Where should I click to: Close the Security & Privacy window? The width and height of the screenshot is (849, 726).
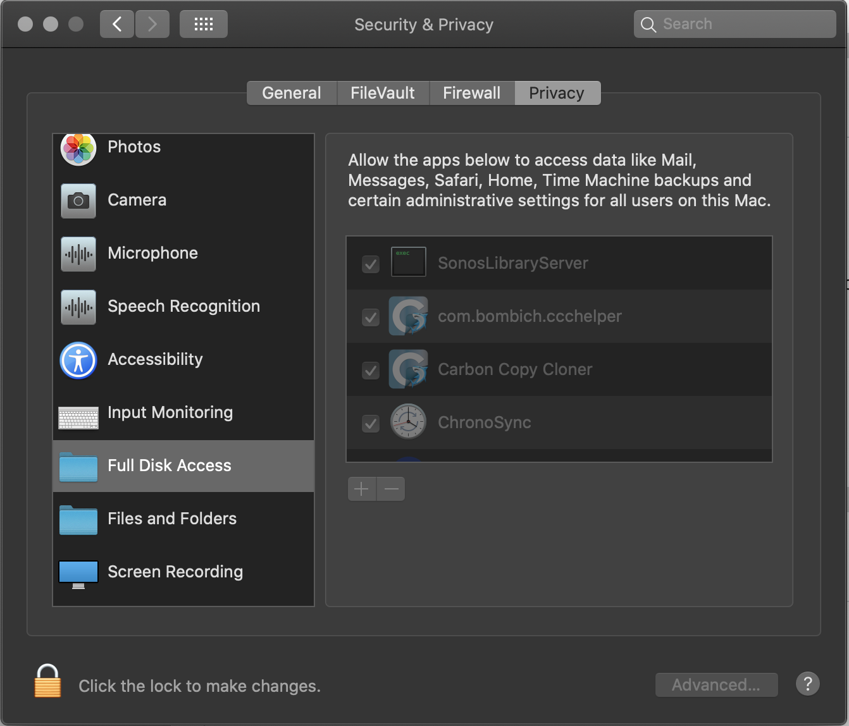coord(25,24)
